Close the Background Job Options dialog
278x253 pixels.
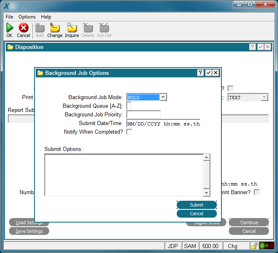tap(216, 72)
